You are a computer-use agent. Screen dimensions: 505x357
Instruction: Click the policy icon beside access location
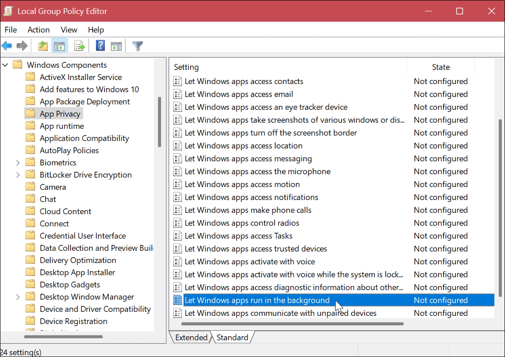(178, 146)
